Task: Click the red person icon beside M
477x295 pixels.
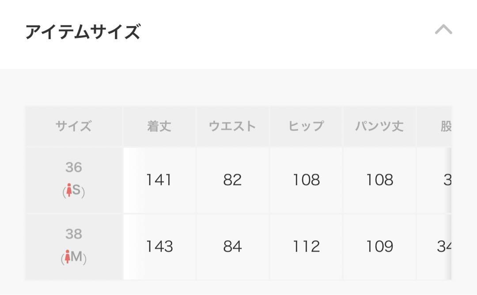Action: coord(68,256)
